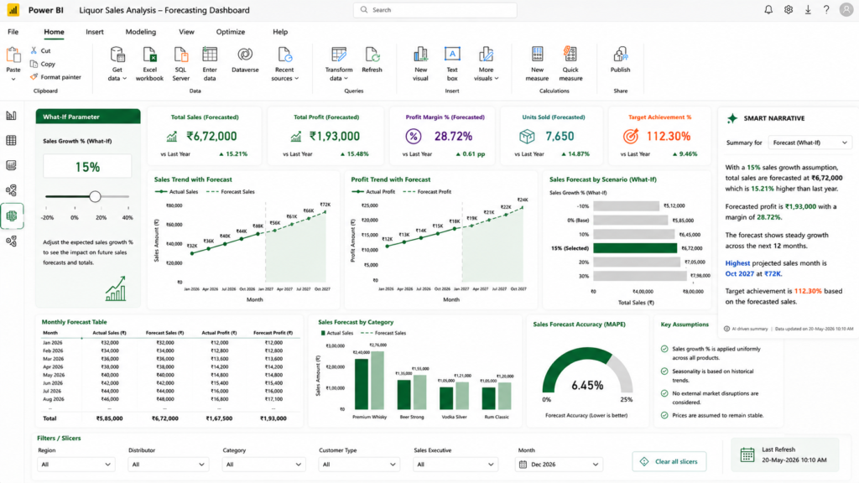Open the user account avatar
Image resolution: width=859 pixels, height=483 pixels.
point(846,10)
